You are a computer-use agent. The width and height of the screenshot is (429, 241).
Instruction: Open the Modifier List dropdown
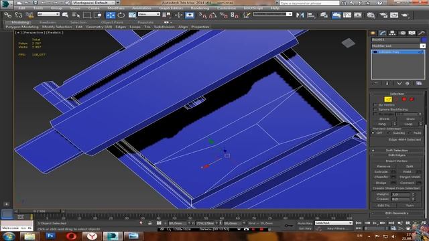point(398,46)
